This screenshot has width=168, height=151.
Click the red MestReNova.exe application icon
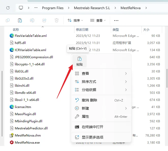point(12,142)
